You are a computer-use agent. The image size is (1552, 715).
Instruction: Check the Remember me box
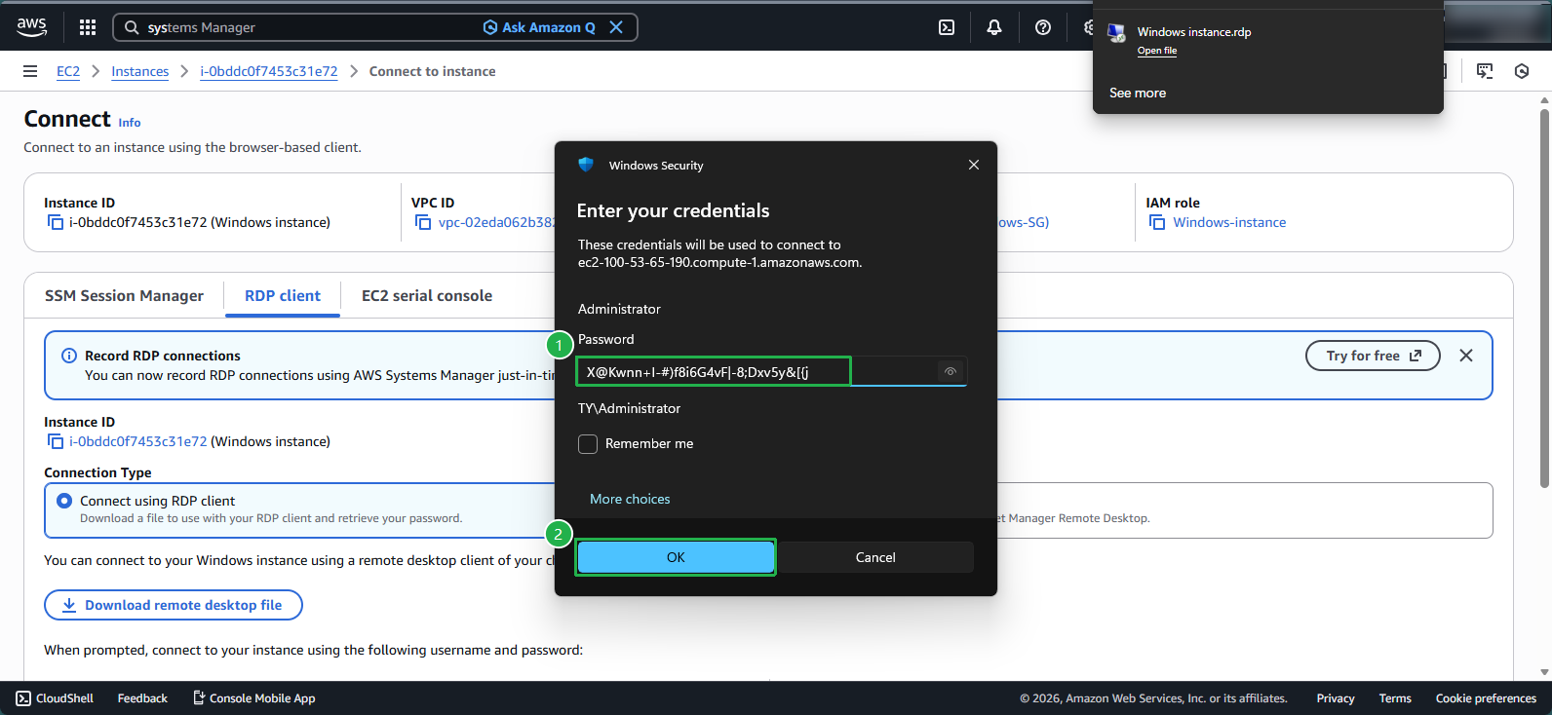588,444
